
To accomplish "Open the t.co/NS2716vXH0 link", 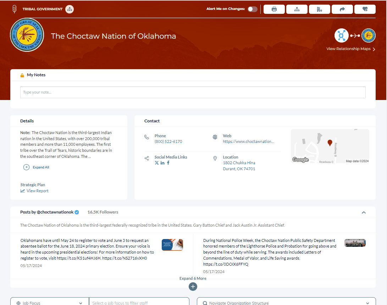I will pyautogui.click(x=125, y=258).
